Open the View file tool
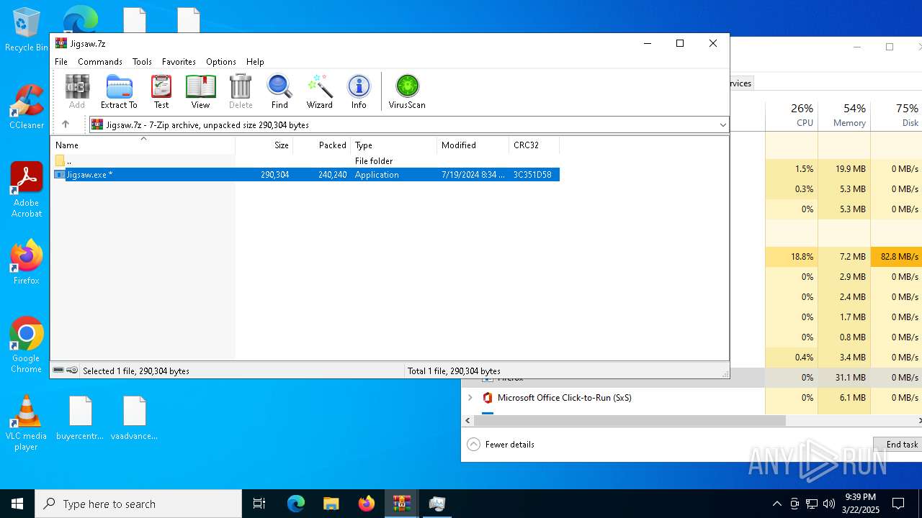922x518 pixels. click(x=200, y=91)
